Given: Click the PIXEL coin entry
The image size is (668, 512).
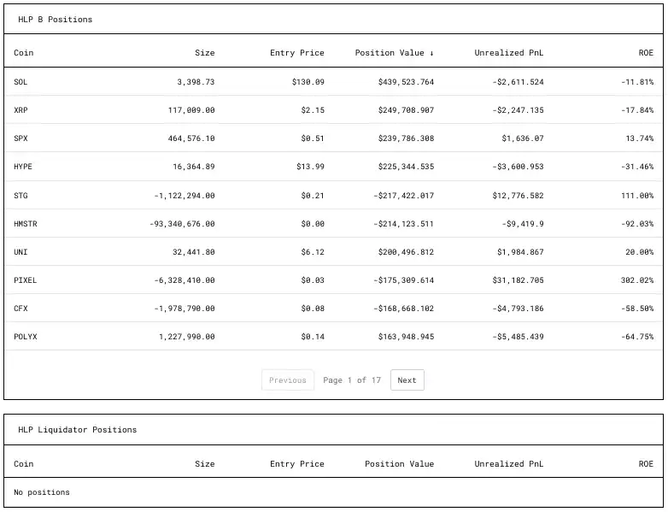Looking at the screenshot, I should pyautogui.click(x=26, y=280).
